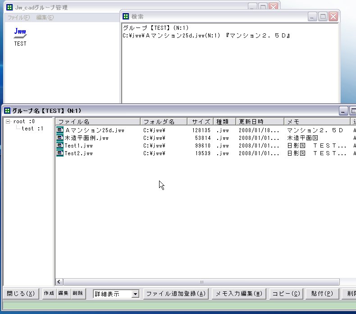Click the コピー(C) button
The width and height of the screenshot is (356, 314).
(286, 294)
